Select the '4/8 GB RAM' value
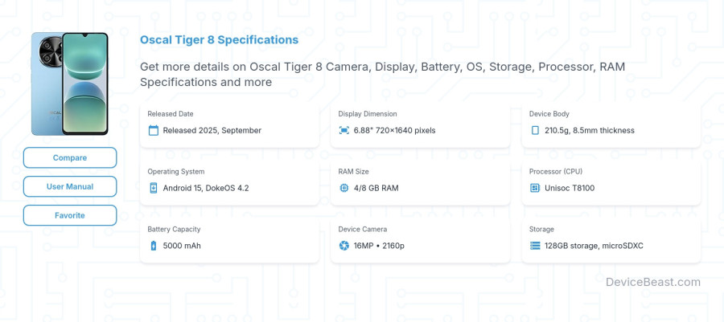The image size is (724, 322). pos(376,188)
